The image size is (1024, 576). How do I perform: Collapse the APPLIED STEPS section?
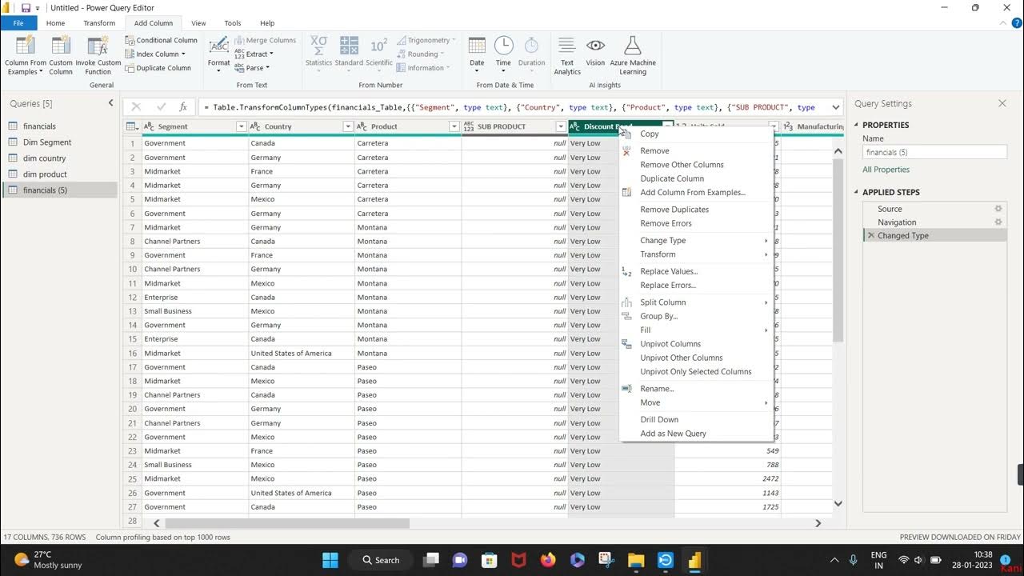pyautogui.click(x=857, y=193)
